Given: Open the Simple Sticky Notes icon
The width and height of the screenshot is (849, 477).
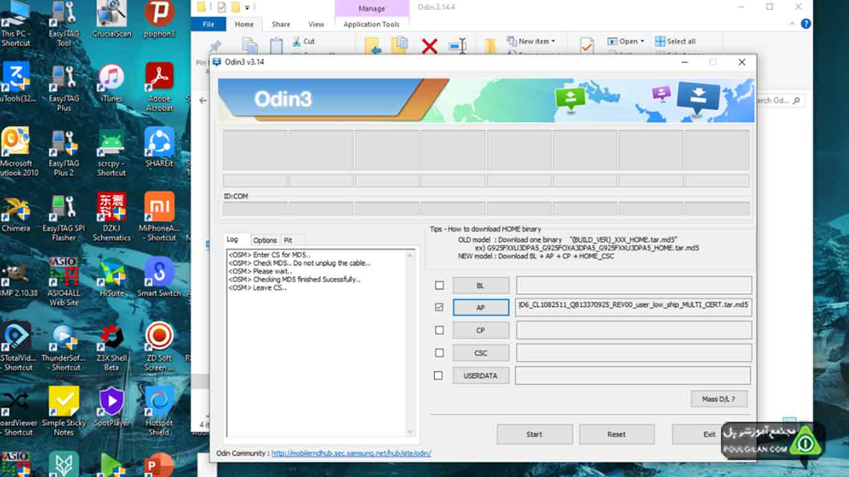Looking at the screenshot, I should pos(64,412).
